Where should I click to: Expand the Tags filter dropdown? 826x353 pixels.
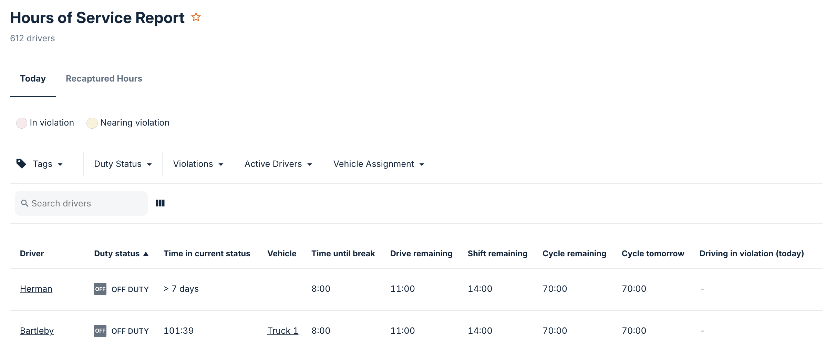[48, 164]
